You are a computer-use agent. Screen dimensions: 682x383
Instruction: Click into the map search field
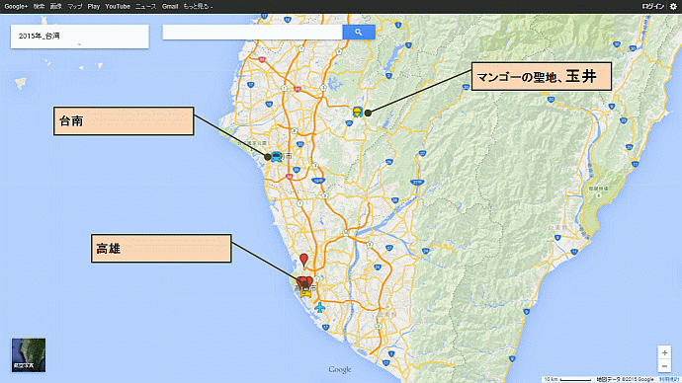(253, 33)
